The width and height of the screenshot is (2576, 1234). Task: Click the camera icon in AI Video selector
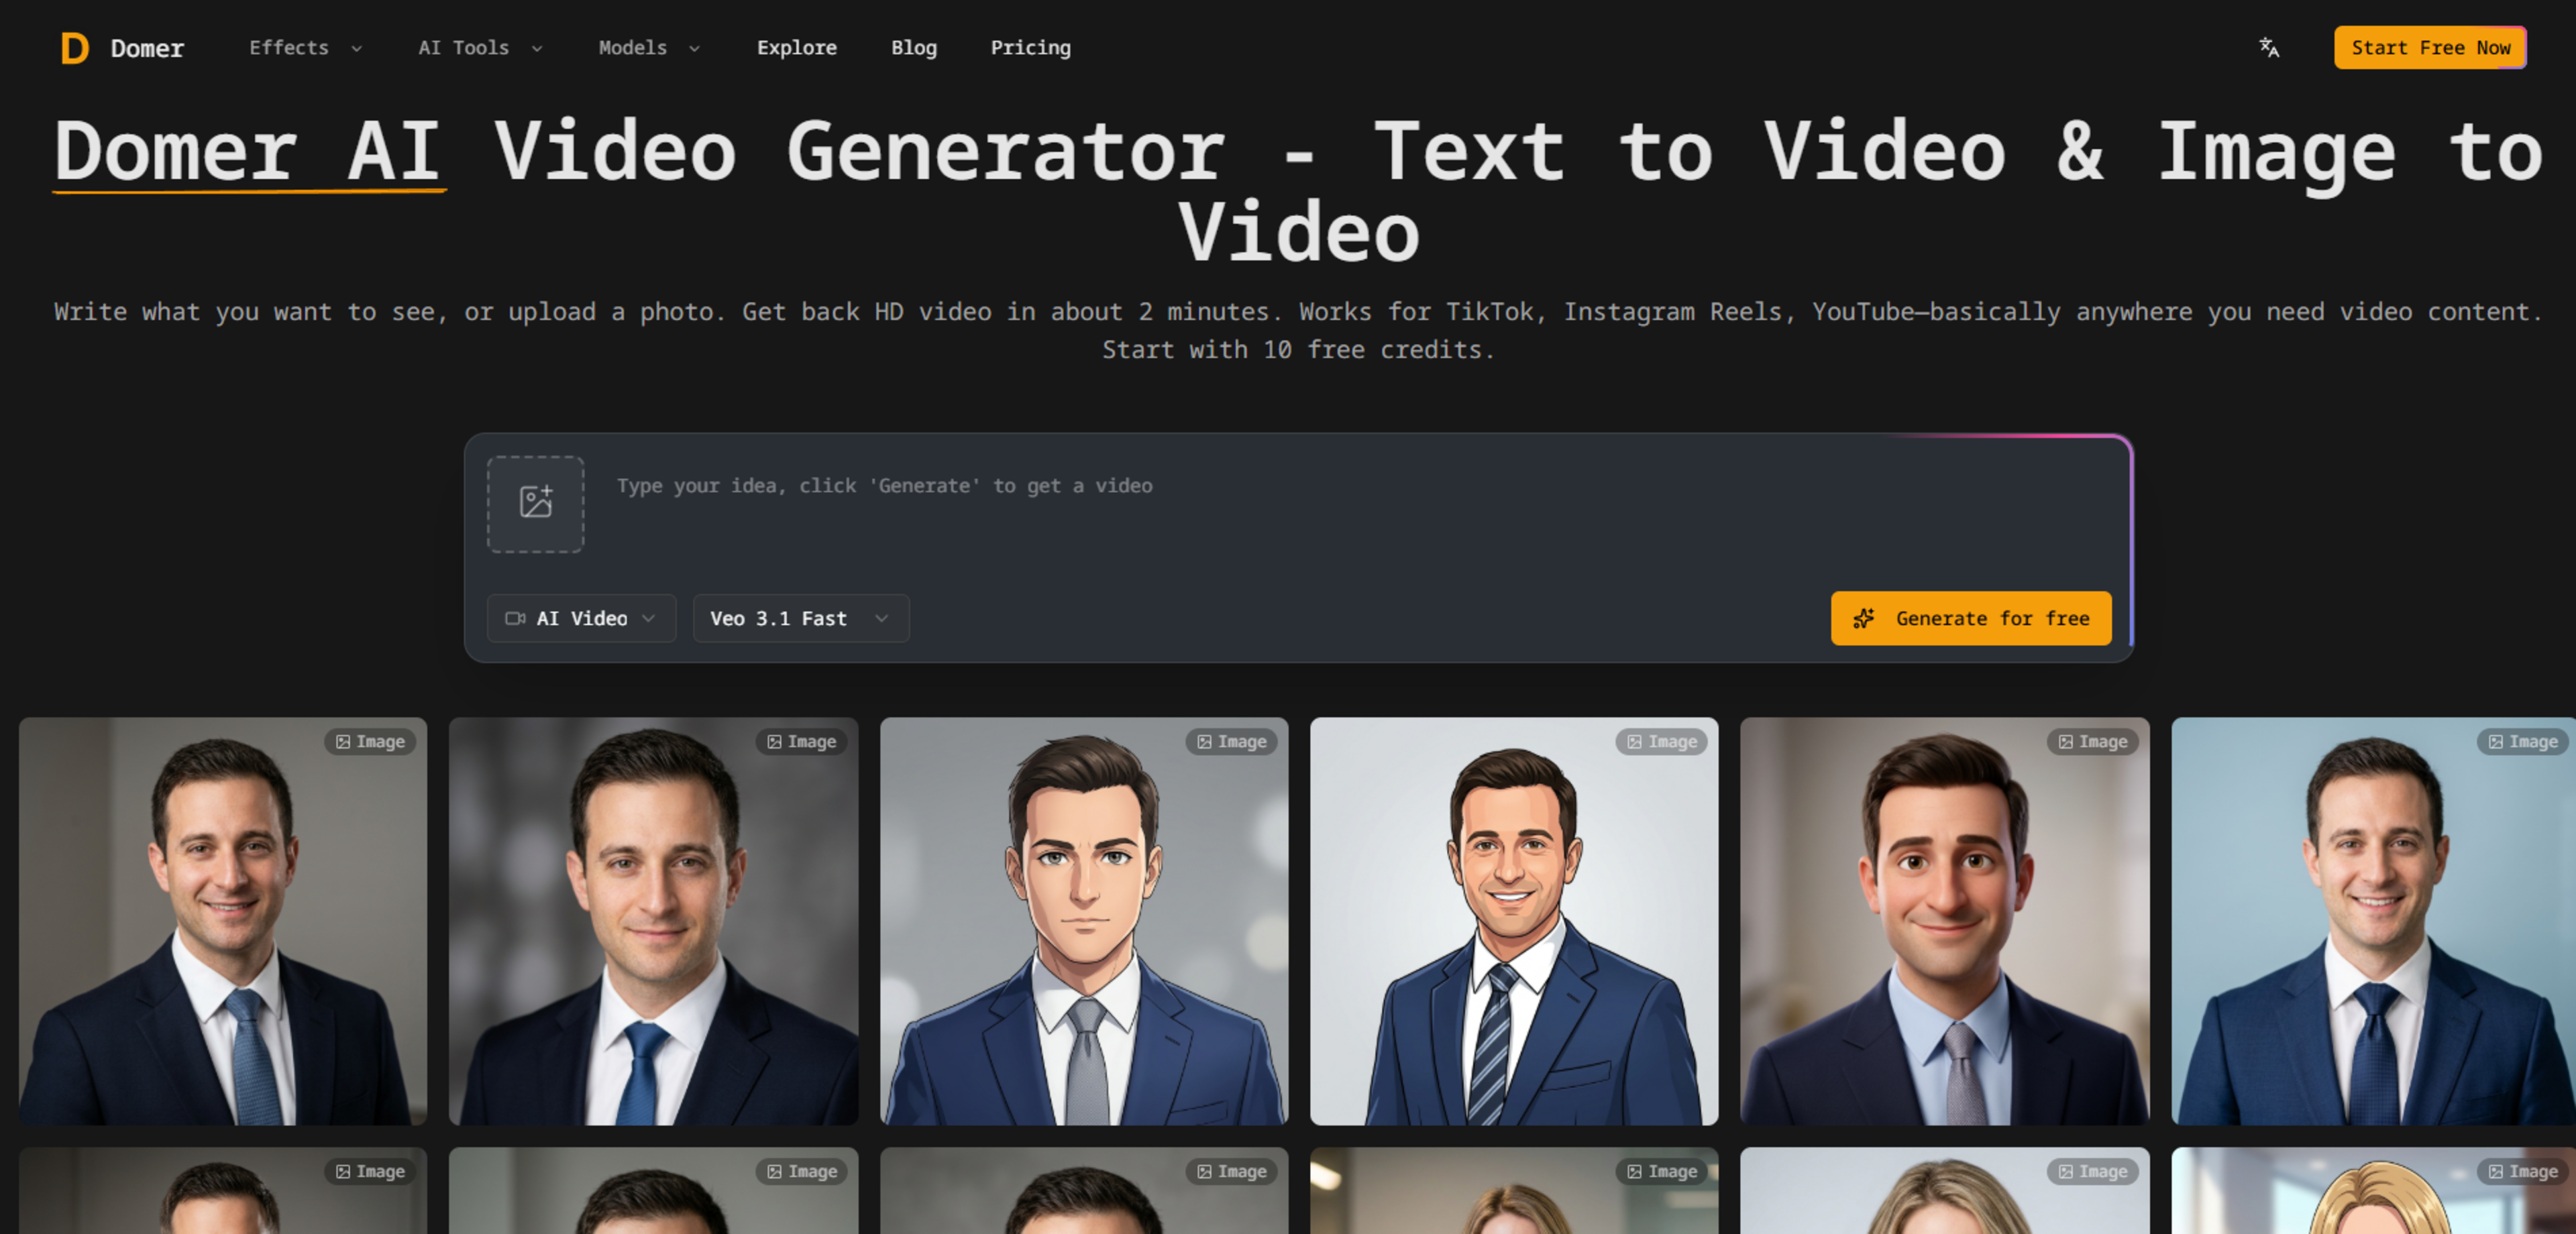(x=515, y=619)
